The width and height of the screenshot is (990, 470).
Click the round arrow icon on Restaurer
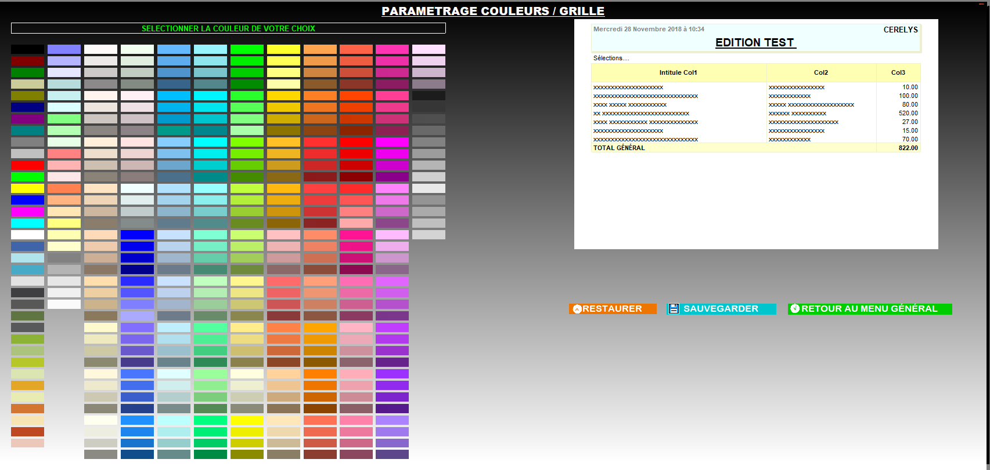coord(577,309)
